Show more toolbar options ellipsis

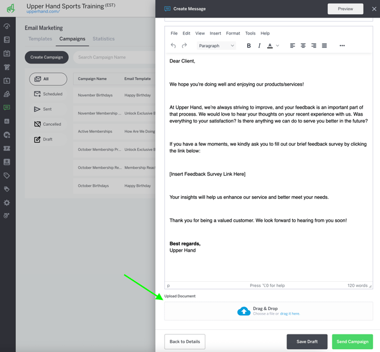342,46
